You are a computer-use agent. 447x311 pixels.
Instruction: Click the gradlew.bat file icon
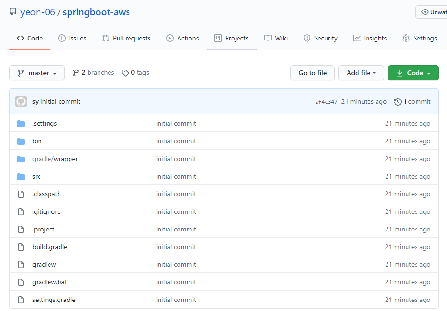click(x=21, y=282)
